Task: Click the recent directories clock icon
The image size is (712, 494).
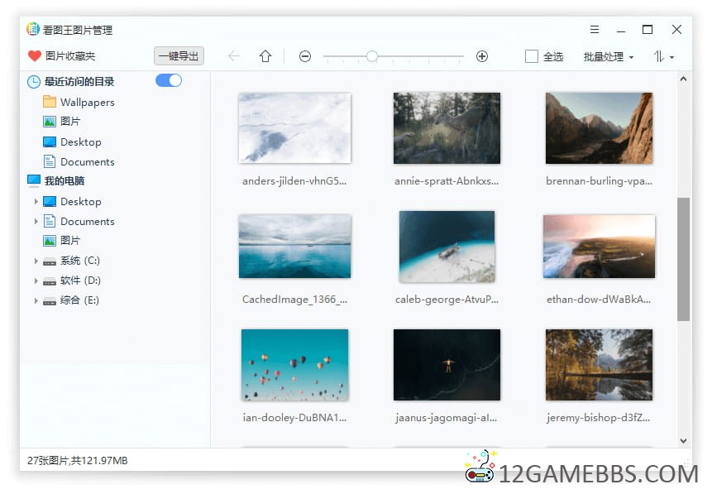Action: [x=34, y=82]
